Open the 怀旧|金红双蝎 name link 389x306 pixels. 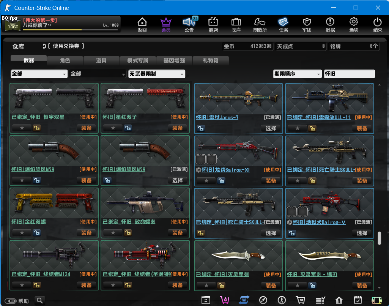point(28,222)
